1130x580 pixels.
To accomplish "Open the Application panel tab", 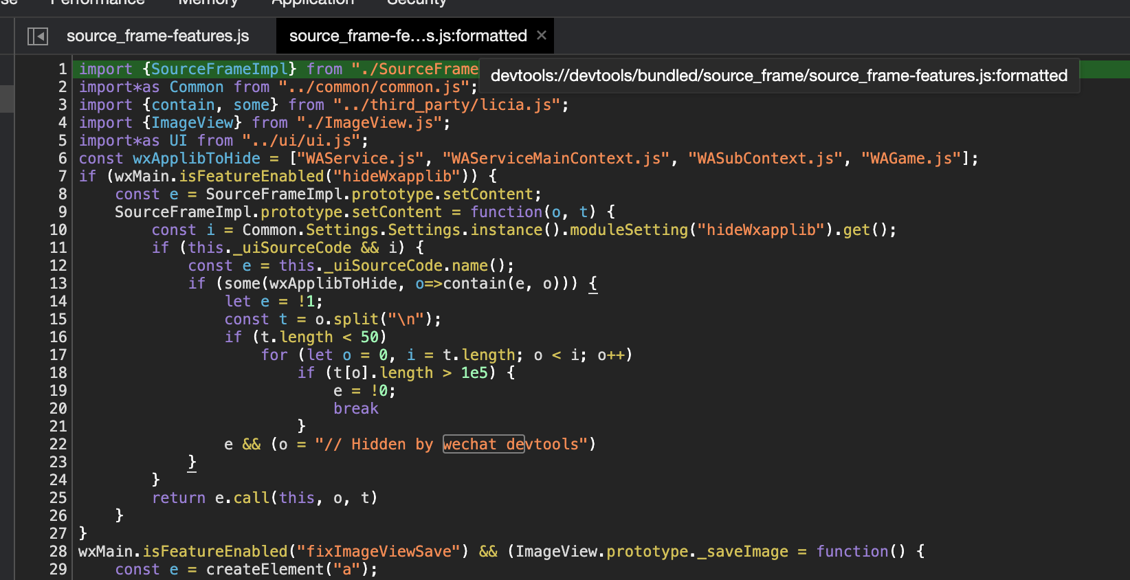I will coord(313,3).
